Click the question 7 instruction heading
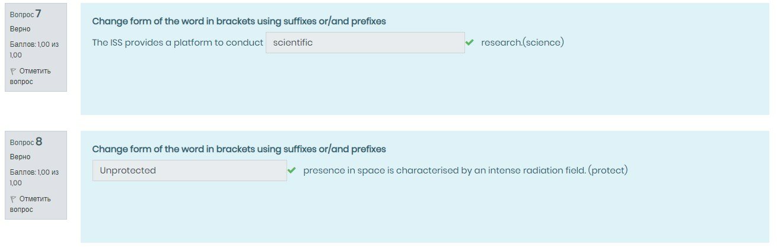Screen dimensions: 777x251 pyautogui.click(x=239, y=21)
